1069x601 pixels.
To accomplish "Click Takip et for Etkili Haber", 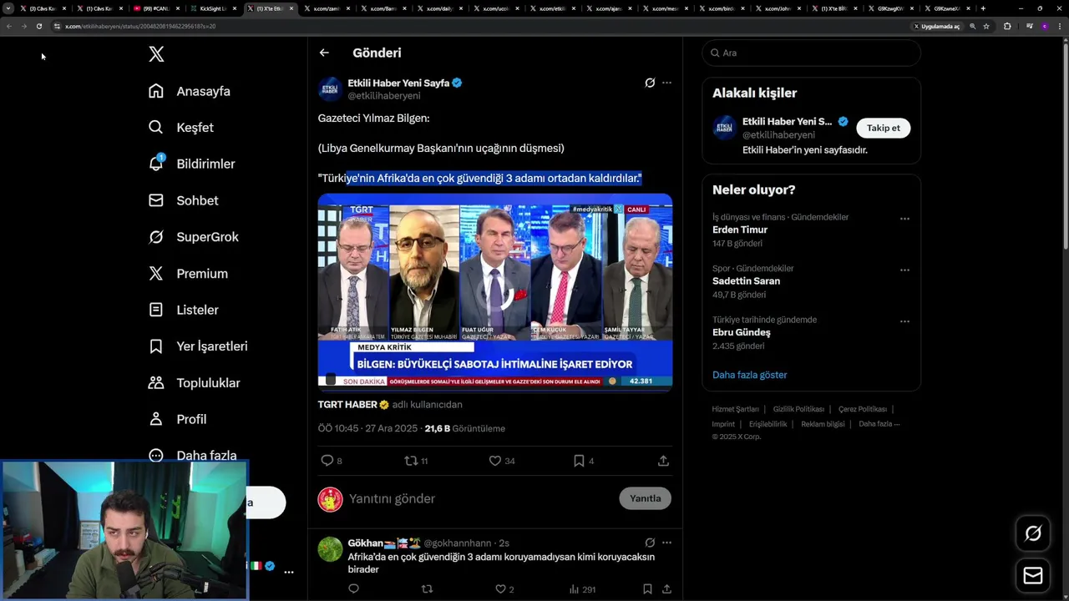I will click(x=883, y=128).
